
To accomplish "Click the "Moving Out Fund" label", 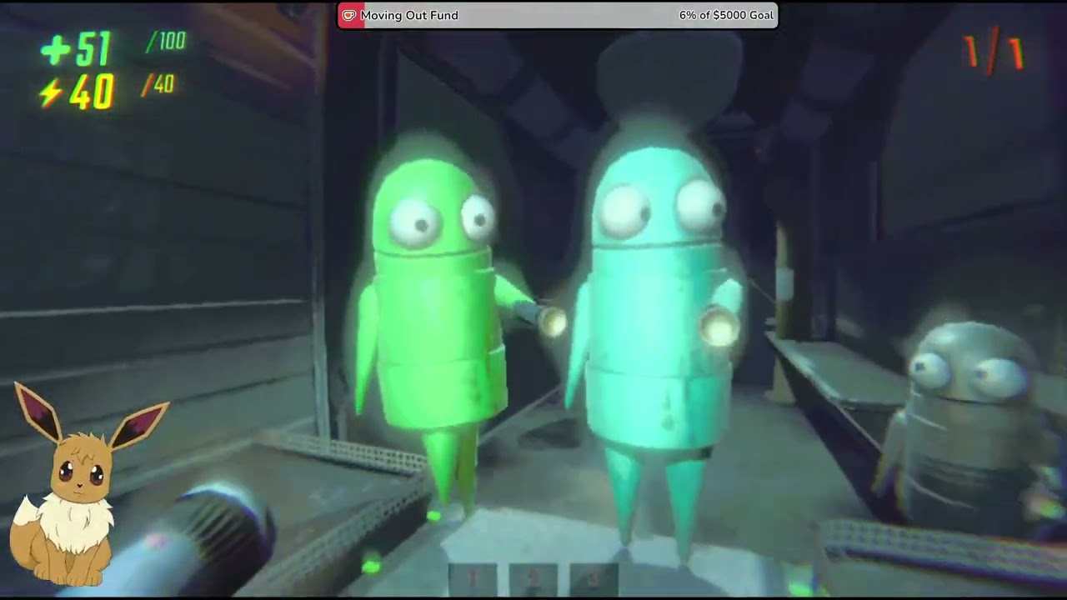I will coord(409,15).
